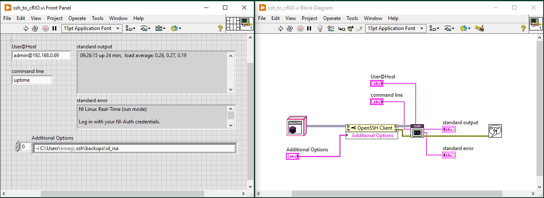
Task: Click the Step Into icon
Action: (x=341, y=28)
